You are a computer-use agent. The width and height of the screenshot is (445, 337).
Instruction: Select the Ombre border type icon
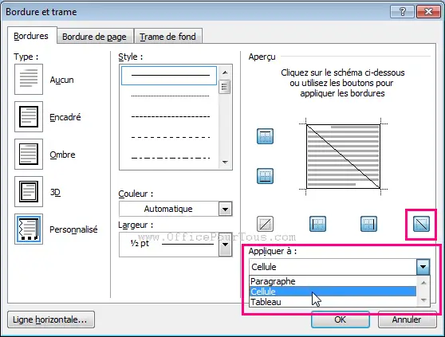tap(29, 155)
